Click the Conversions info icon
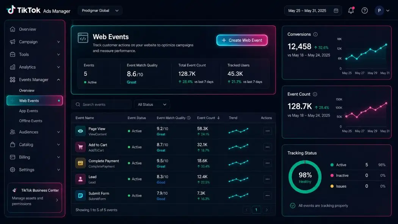Viewport: 398px width, 224px height. (315, 34)
